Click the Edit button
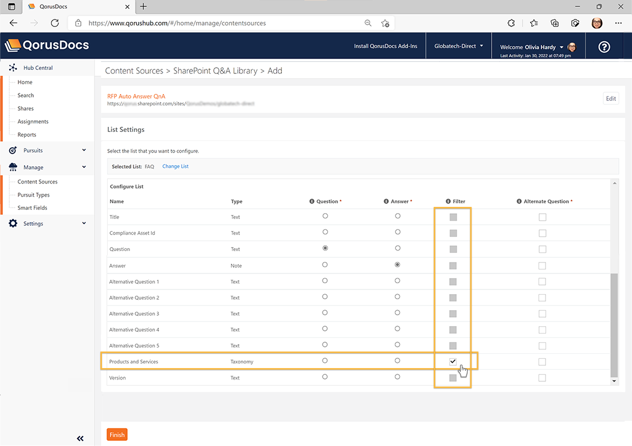Image resolution: width=632 pixels, height=446 pixels. [x=611, y=99]
